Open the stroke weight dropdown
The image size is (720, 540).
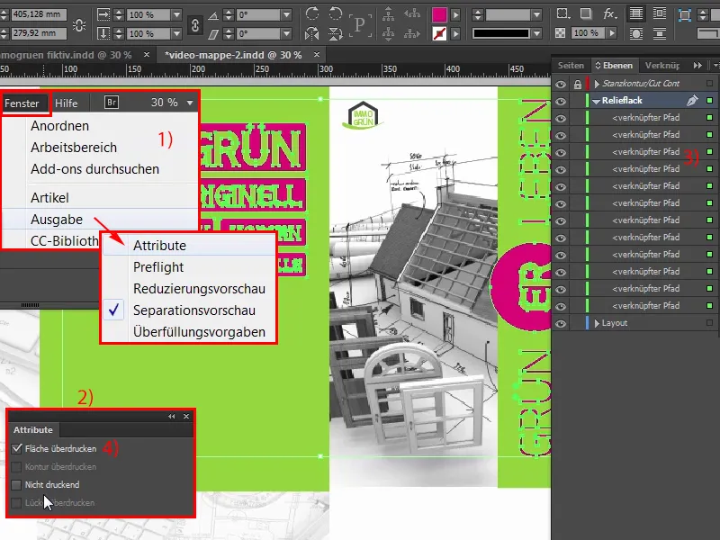[536, 14]
